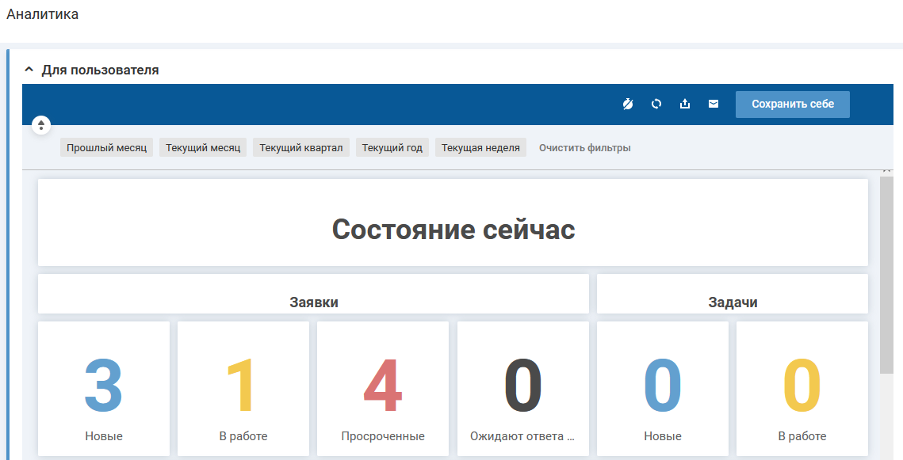Click the "В работе" requests tile showing 1
Viewport: 903px width, 460px height.
[243, 388]
